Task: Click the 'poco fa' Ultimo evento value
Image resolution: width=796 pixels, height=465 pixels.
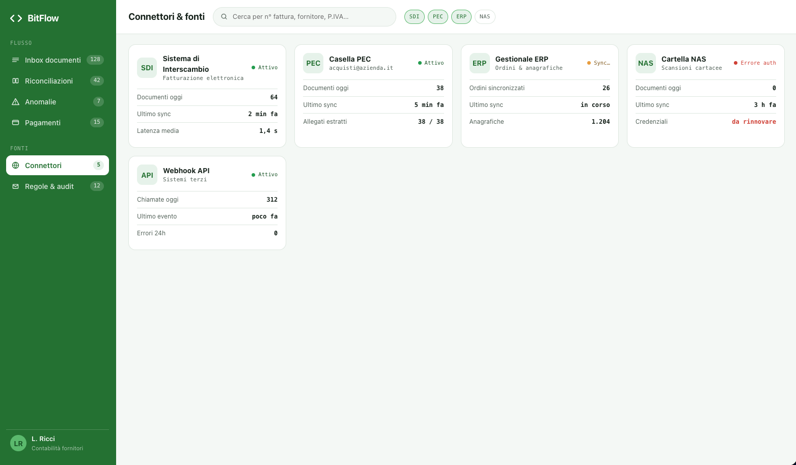Action: [x=265, y=216]
